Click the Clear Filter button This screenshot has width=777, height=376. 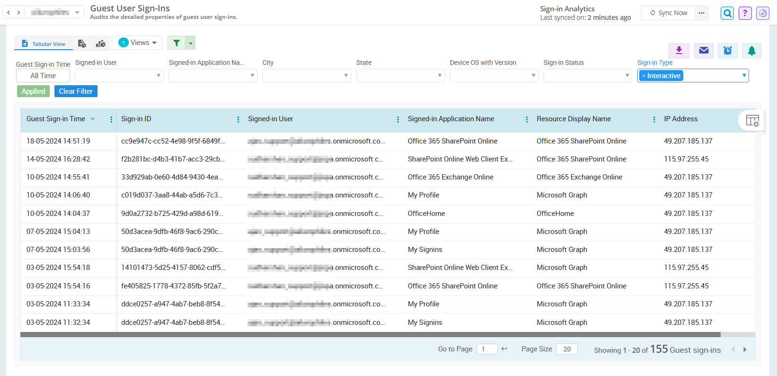pyautogui.click(x=76, y=91)
